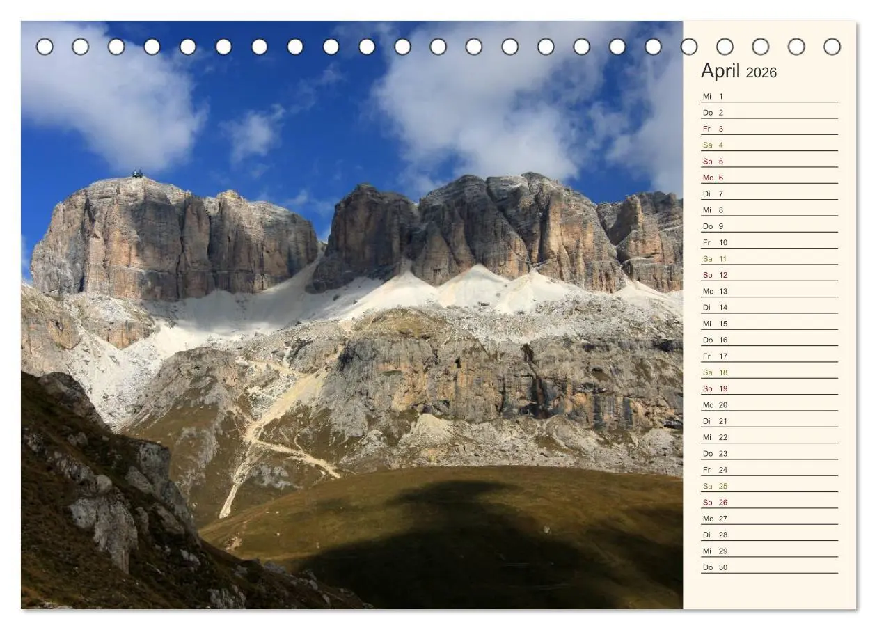Select the Do 23 date row
Image resolution: width=877 pixels, height=630 pixels.
pos(769,453)
